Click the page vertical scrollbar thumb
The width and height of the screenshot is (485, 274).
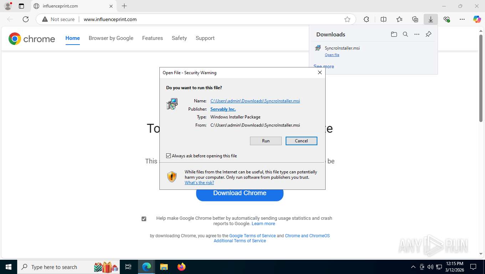click(481, 78)
